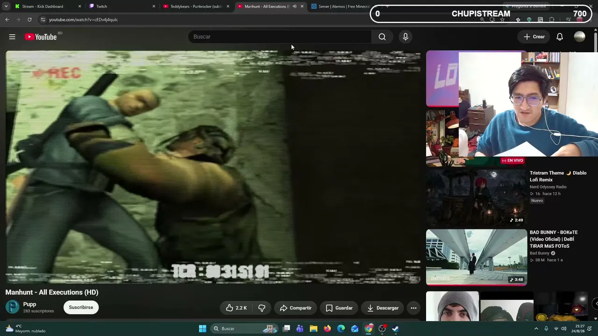Image resolution: width=598 pixels, height=336 pixels.
Task: Open the Pupp channel name link
Action: (29, 304)
